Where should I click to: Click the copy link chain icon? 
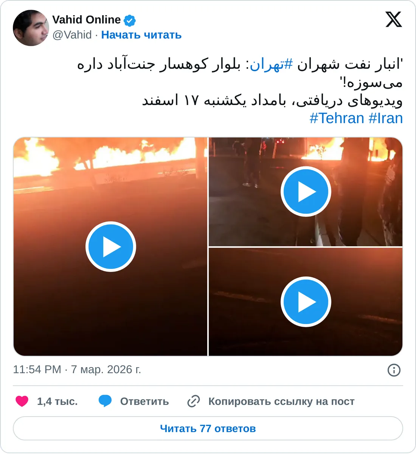194,401
